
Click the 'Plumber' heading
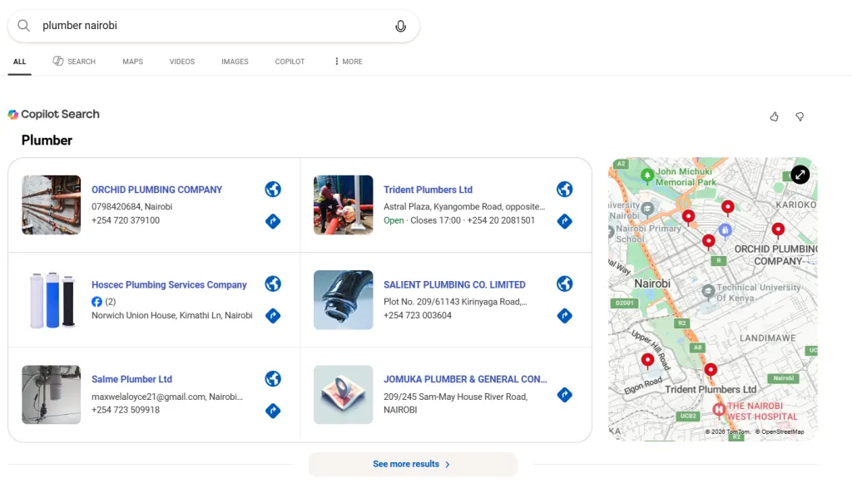click(47, 140)
